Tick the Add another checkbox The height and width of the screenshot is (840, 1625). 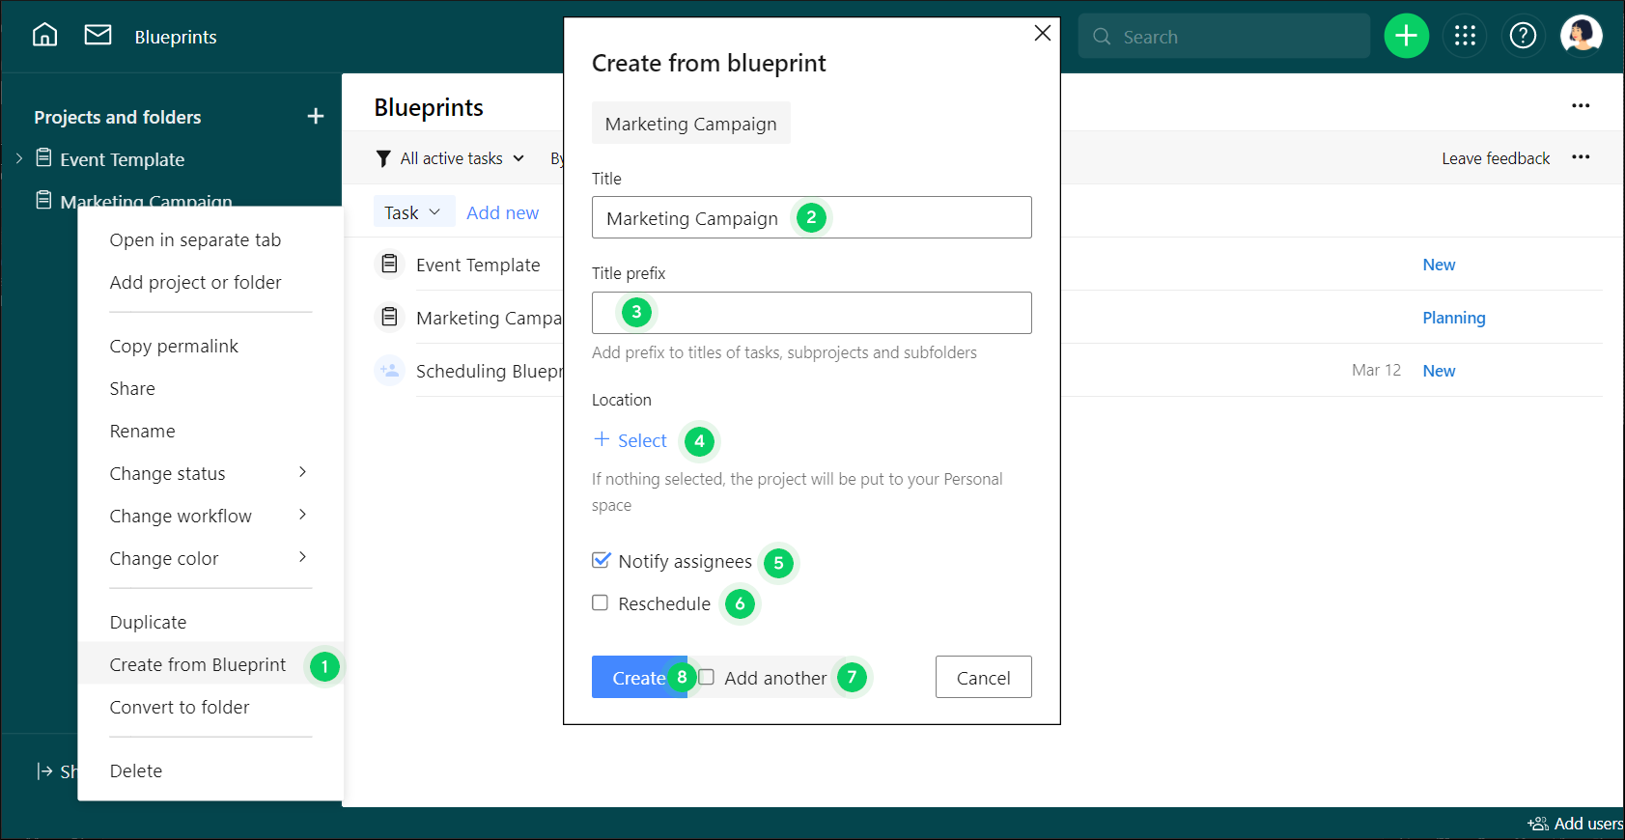(x=707, y=678)
